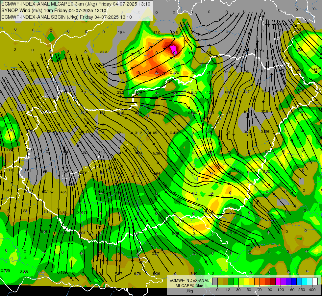Image resolution: width=322 pixels, height=296 pixels.
Task: Click the map value '6.08'
Action: click(44, 232)
